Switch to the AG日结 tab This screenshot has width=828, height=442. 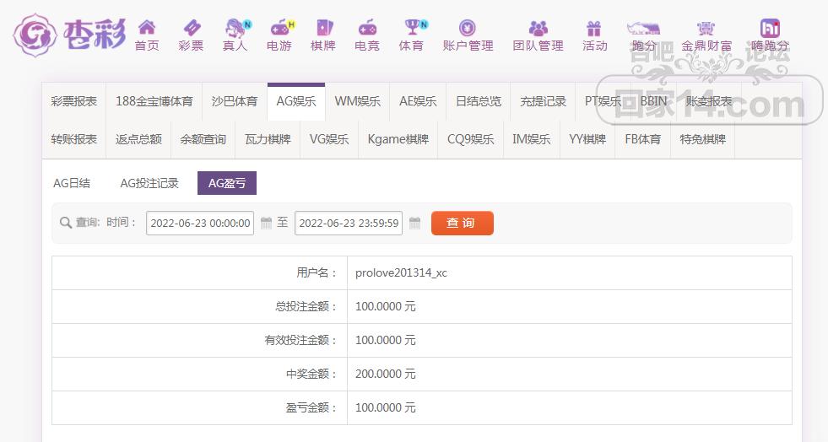[x=72, y=183]
